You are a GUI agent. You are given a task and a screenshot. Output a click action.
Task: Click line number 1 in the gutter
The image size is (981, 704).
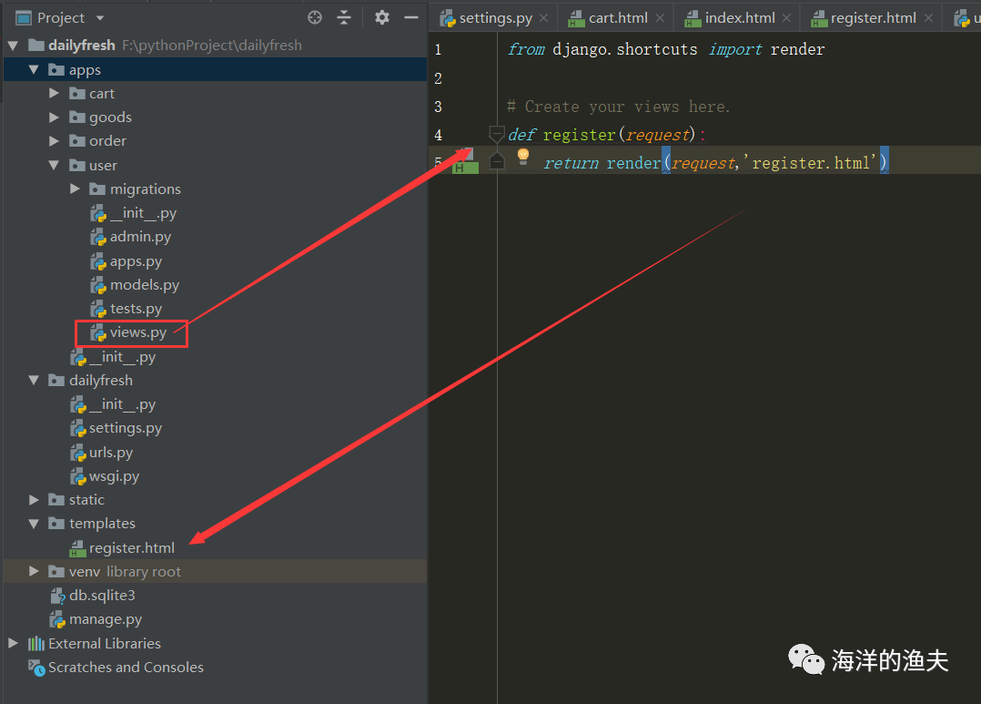point(438,49)
